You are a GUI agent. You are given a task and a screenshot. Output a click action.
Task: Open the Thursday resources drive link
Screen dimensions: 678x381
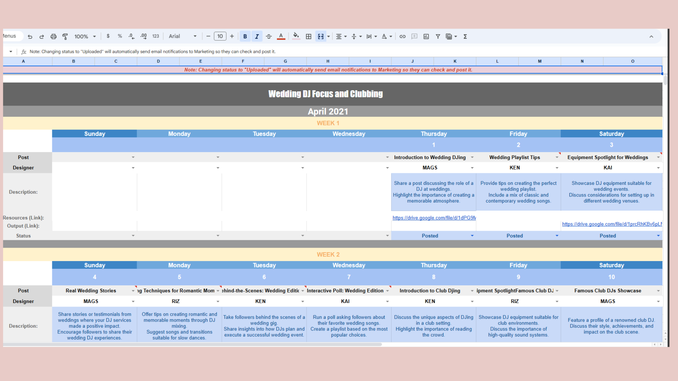click(434, 218)
